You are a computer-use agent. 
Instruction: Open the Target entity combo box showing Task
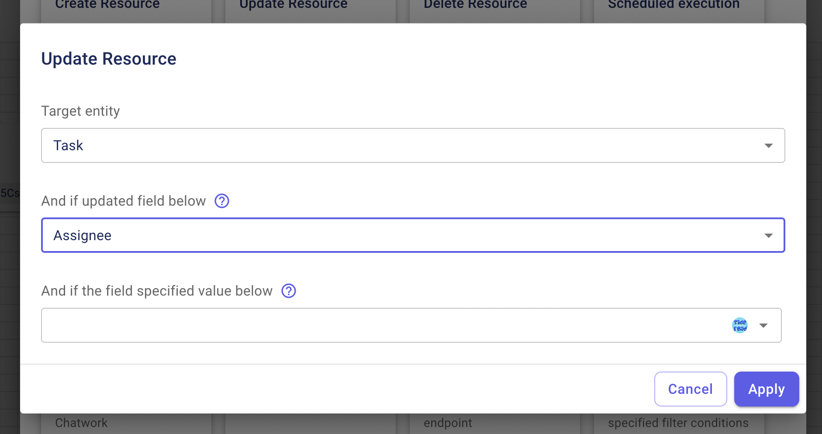[393, 145]
